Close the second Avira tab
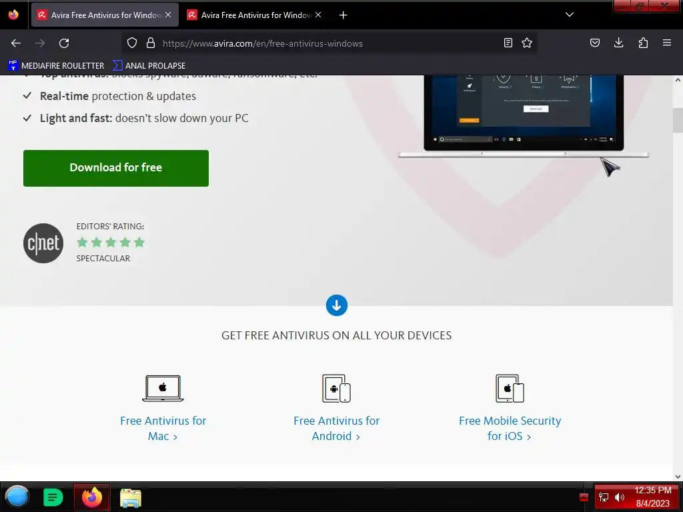 click(x=318, y=15)
